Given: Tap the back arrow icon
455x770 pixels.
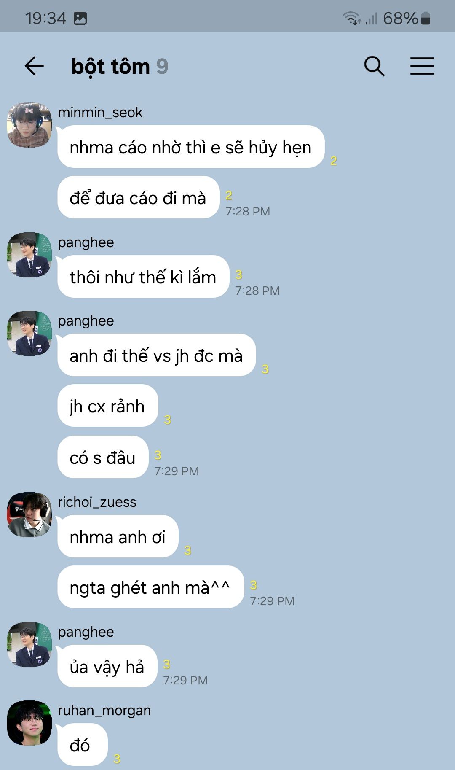Looking at the screenshot, I should (x=34, y=66).
